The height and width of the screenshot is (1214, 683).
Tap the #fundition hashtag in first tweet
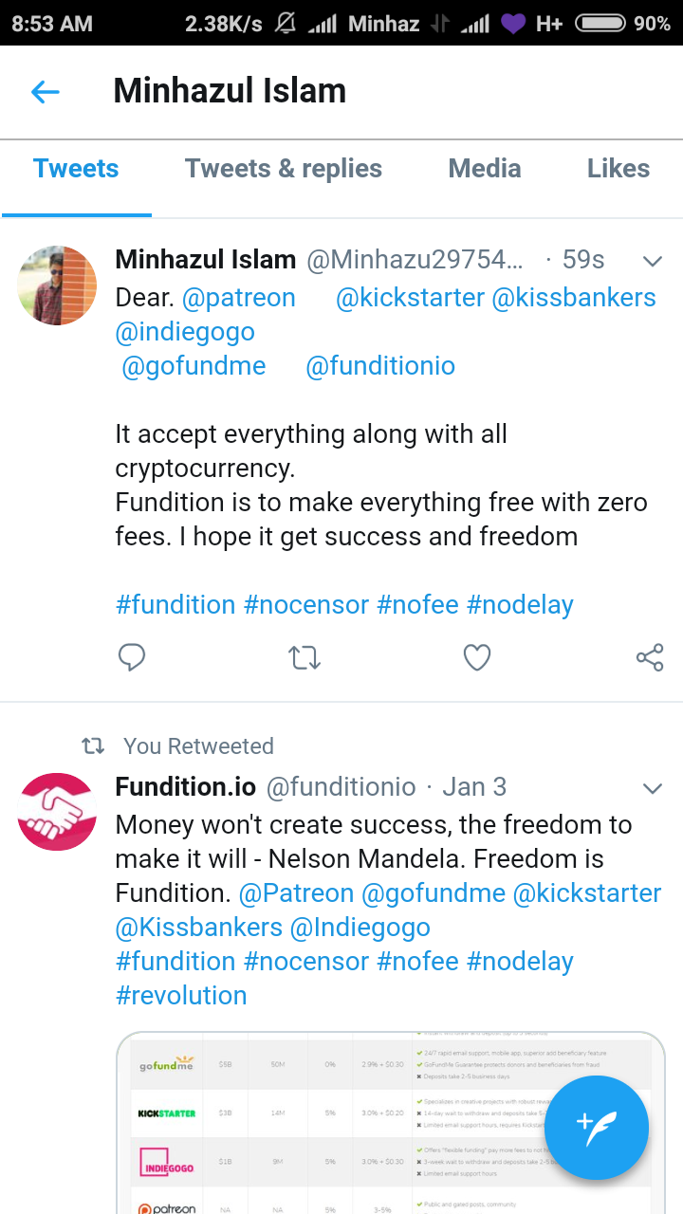click(175, 605)
